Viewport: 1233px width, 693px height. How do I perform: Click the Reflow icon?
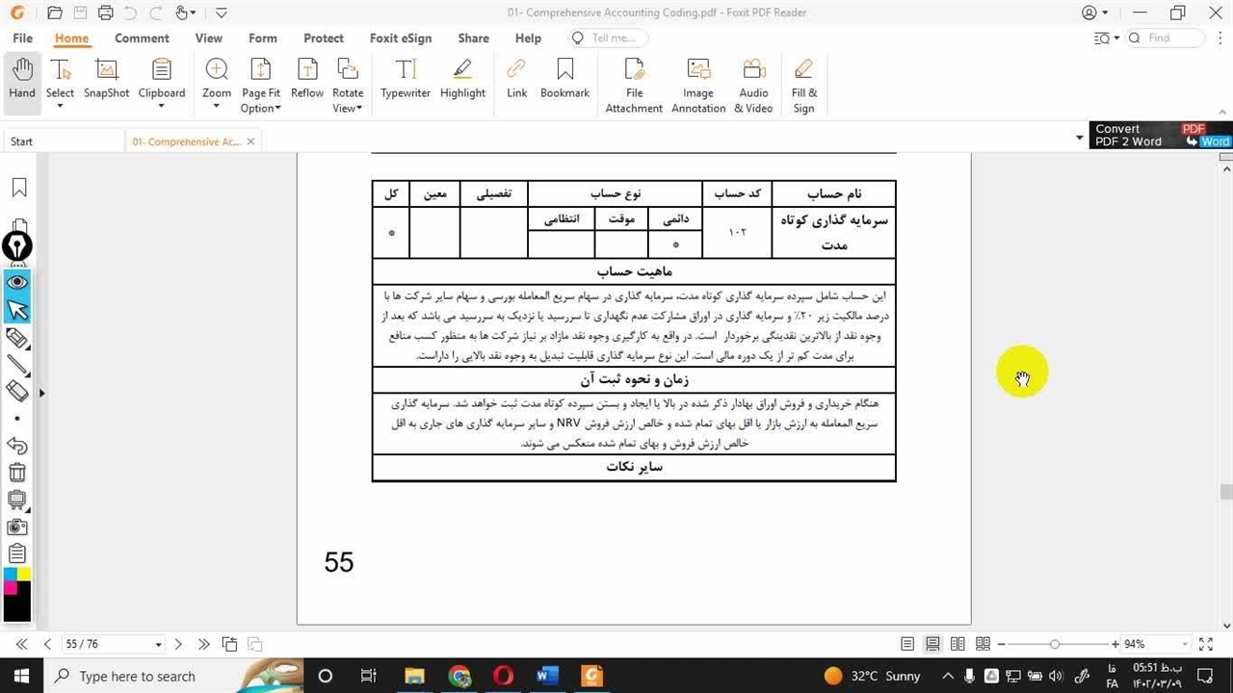(306, 79)
